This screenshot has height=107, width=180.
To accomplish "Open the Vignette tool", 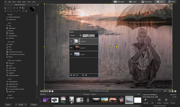I will tap(11, 33).
